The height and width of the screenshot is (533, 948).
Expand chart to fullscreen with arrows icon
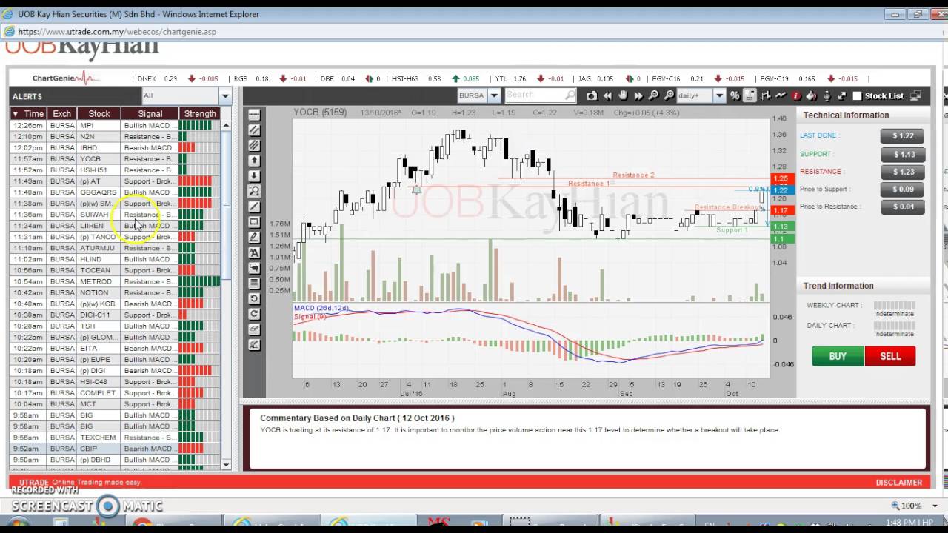pyautogui.click(x=842, y=95)
